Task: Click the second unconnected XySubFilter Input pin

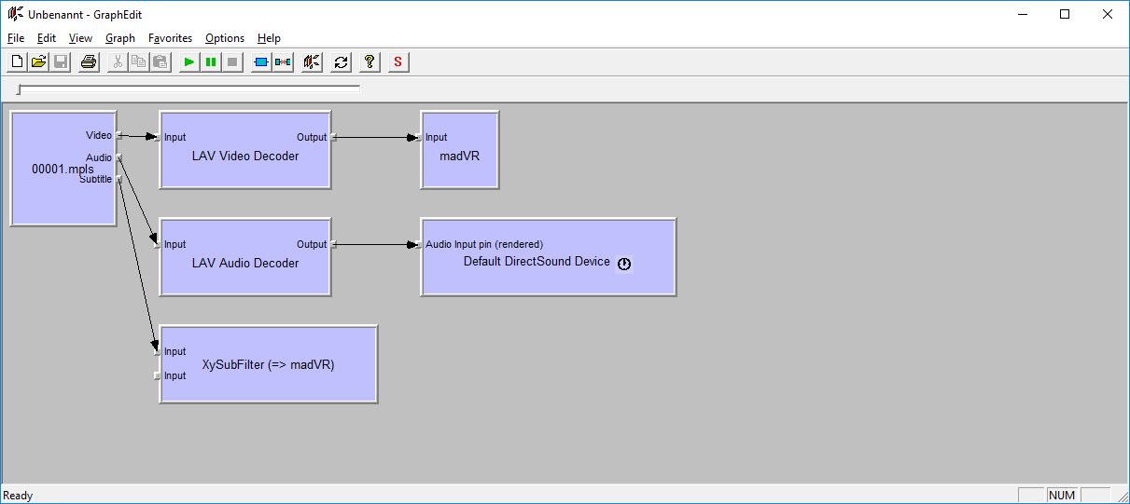Action: tap(158, 375)
